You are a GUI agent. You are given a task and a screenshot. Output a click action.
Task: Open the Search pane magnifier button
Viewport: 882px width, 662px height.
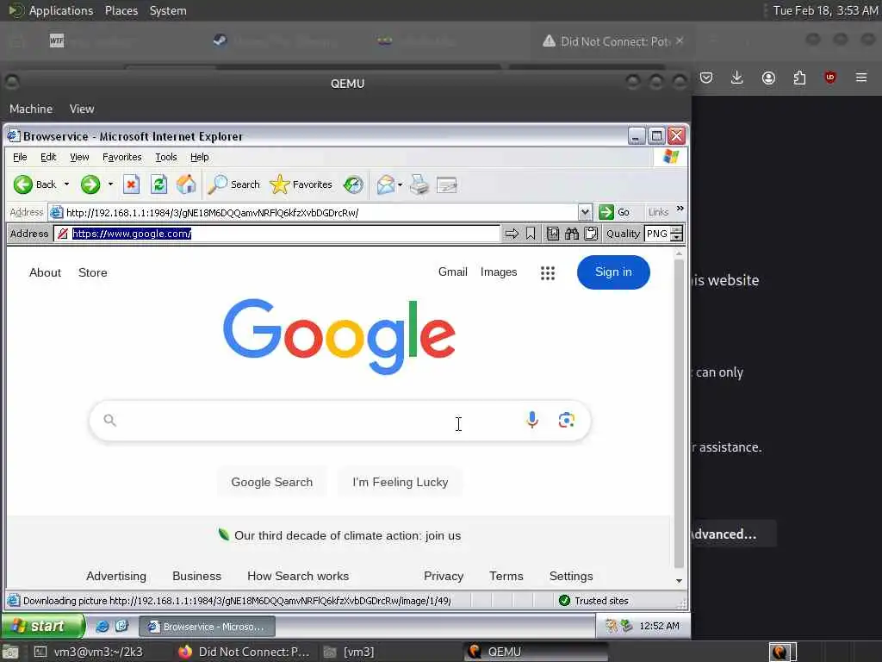pos(233,184)
